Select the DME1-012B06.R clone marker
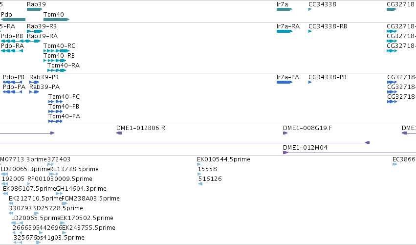416x245 pixels. [119, 133]
